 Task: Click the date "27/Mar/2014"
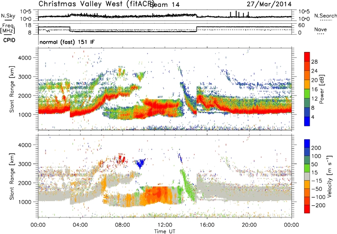pos(269,4)
